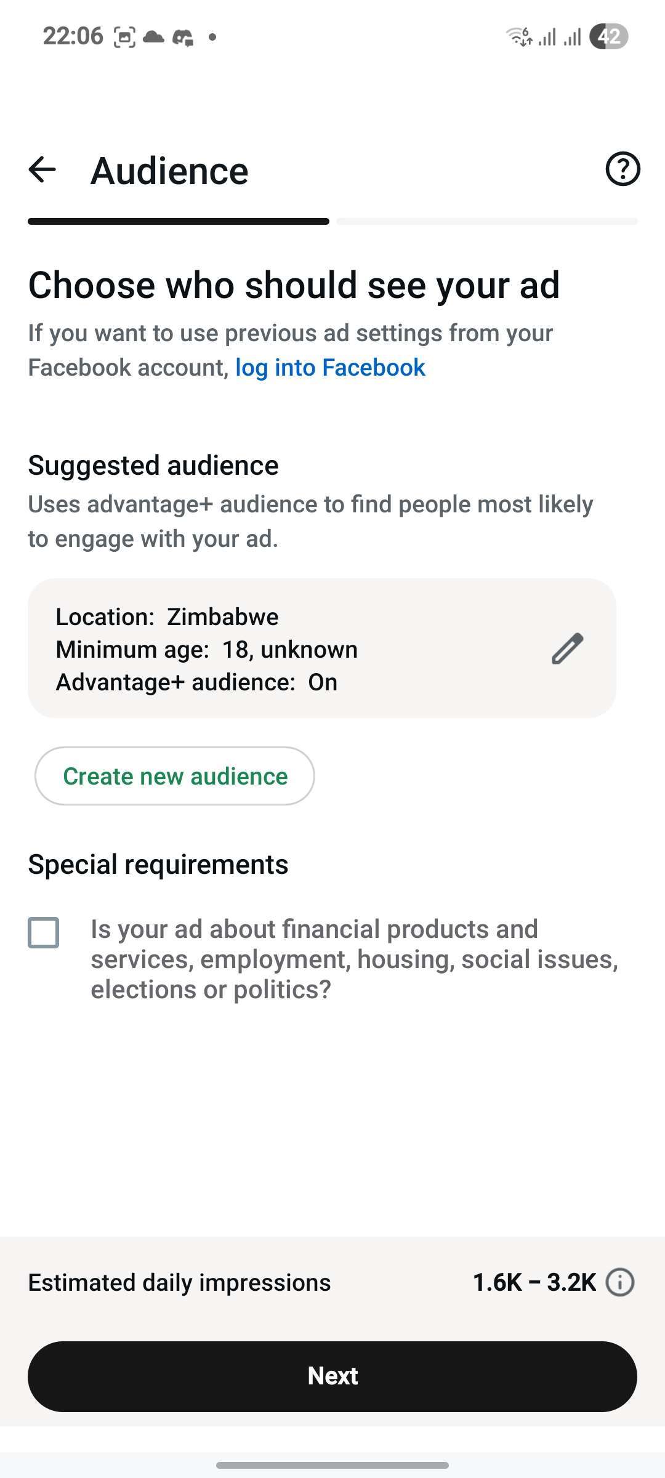Viewport: 665px width, 1478px height.
Task: Tap the cloud notification icon
Action: point(153,37)
